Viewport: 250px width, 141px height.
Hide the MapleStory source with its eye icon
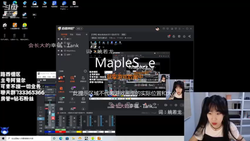(58, 51)
